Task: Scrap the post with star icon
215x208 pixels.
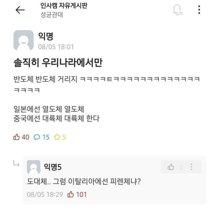Action: coord(57,137)
